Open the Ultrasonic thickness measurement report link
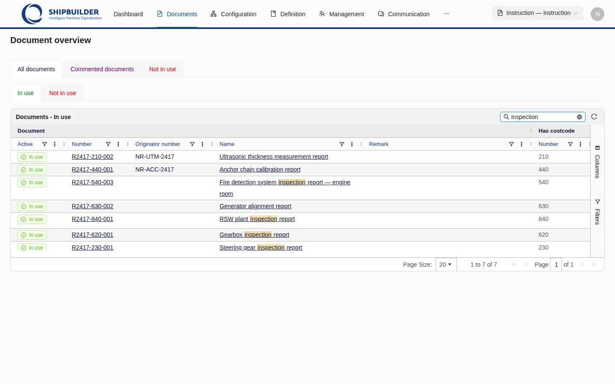The height and width of the screenshot is (384, 615). click(274, 157)
